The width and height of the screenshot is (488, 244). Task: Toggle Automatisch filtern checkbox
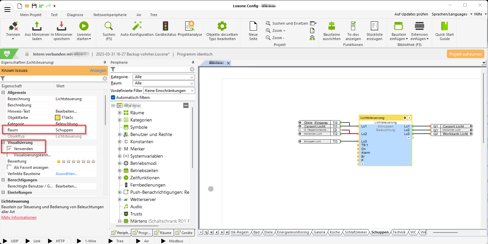[113, 98]
